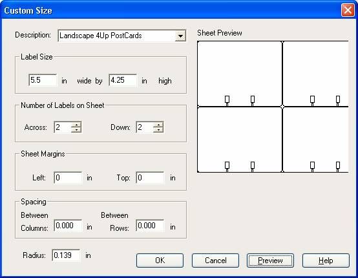Click the Down number field
Image resolution: width=358 pixels, height=278 pixels.
pos(145,127)
